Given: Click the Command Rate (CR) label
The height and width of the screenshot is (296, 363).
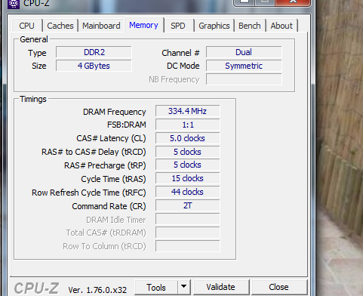Looking at the screenshot, I should (109, 206).
